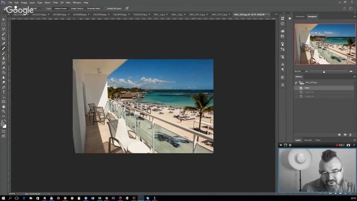
Task: Open the Image menu
Action: coord(24,2)
